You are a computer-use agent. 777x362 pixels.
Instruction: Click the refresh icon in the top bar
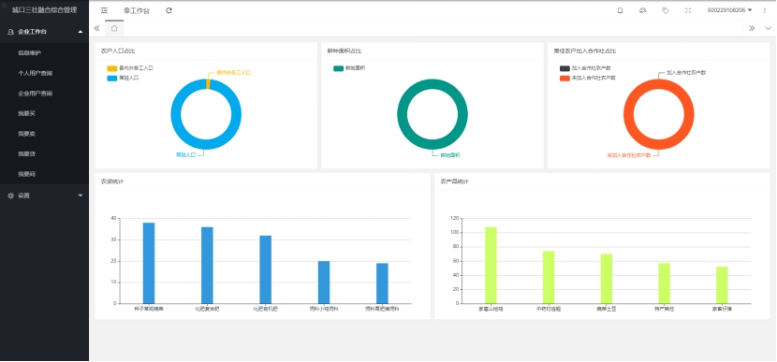coord(169,10)
